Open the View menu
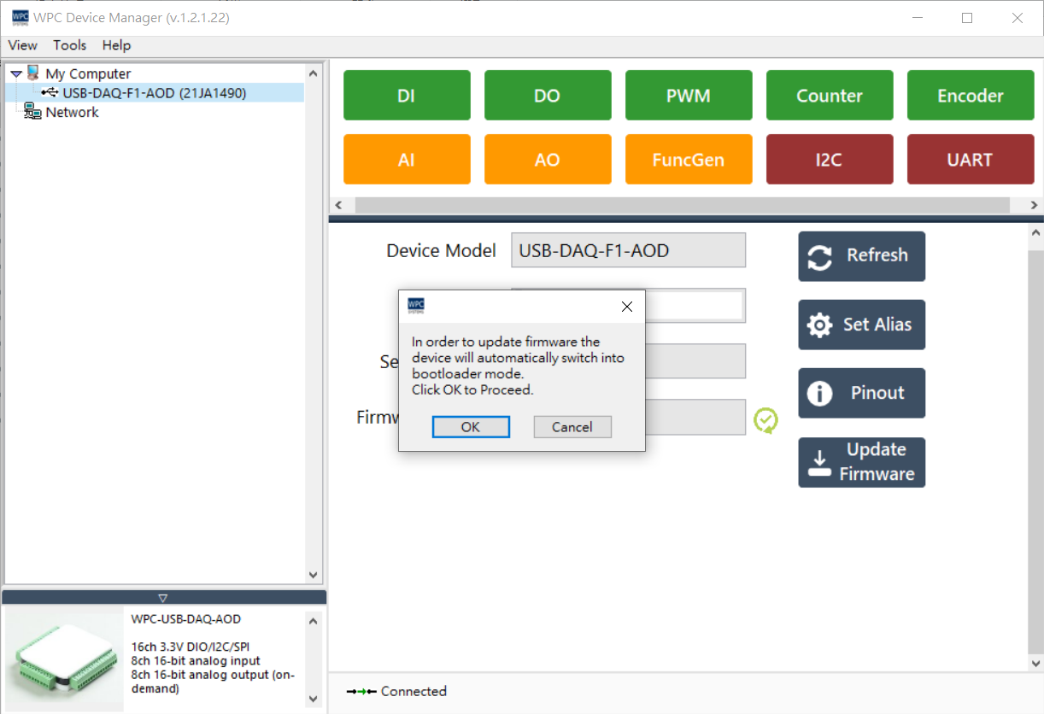This screenshot has height=714, width=1044. click(22, 45)
